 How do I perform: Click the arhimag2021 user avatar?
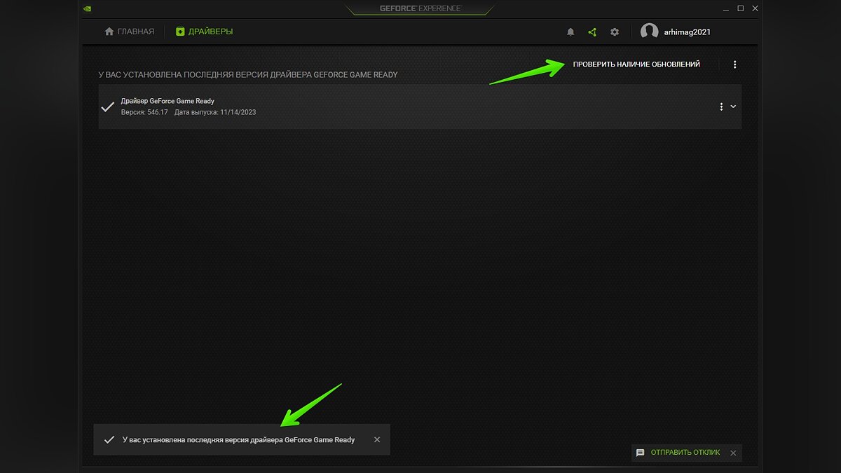tap(650, 32)
